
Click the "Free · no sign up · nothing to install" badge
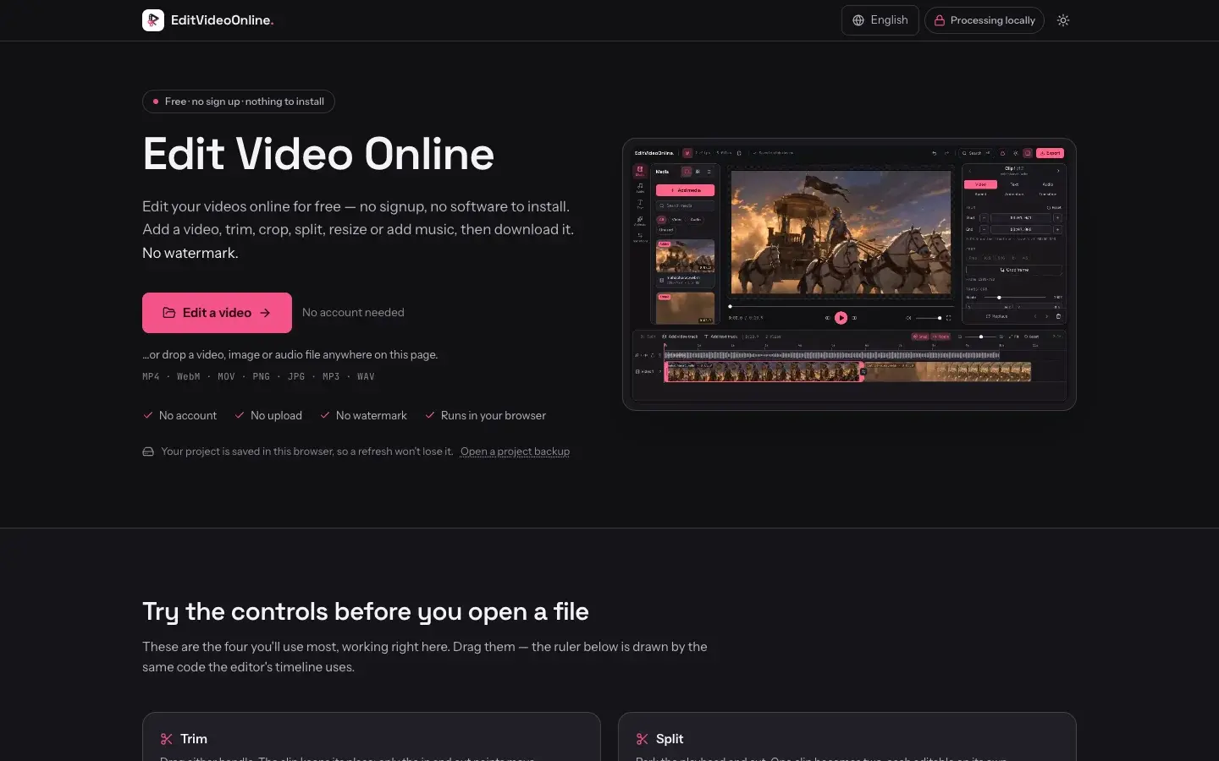(239, 101)
